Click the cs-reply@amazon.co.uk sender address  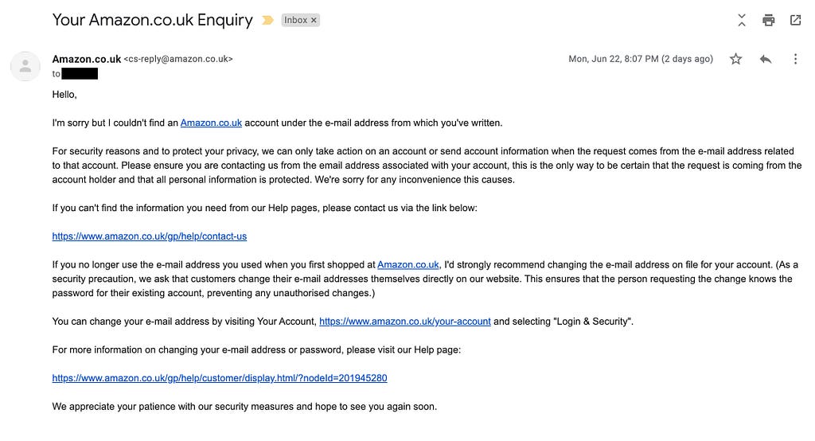coord(178,59)
